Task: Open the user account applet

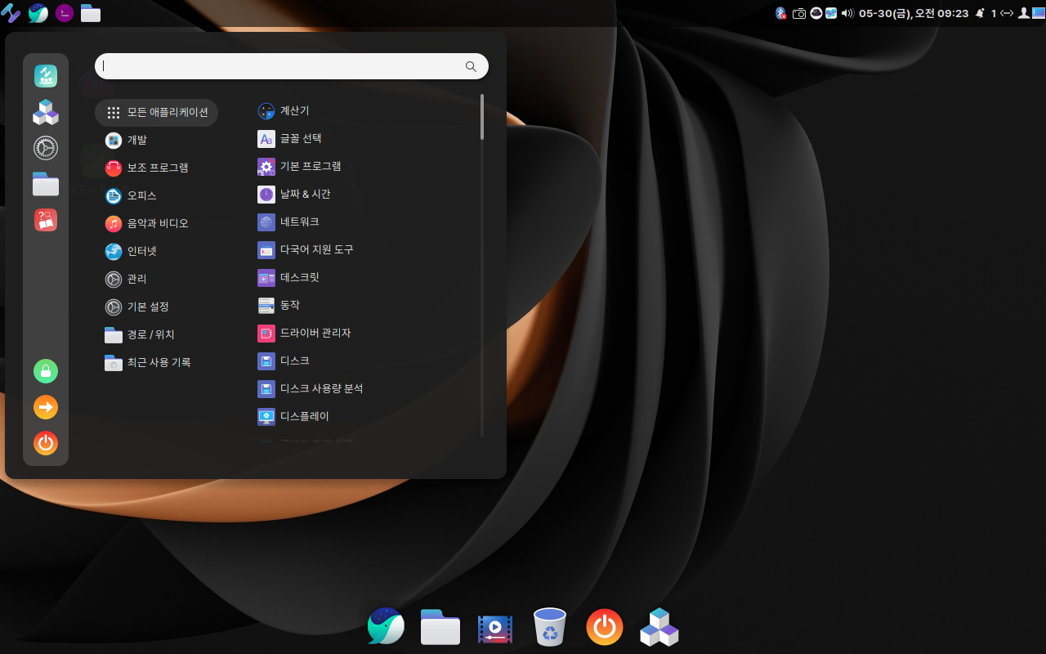Action: (x=1023, y=13)
